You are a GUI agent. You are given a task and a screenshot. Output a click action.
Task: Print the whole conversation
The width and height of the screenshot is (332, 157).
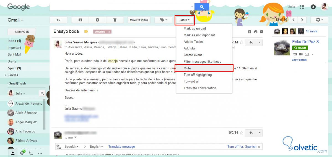pos(255,32)
